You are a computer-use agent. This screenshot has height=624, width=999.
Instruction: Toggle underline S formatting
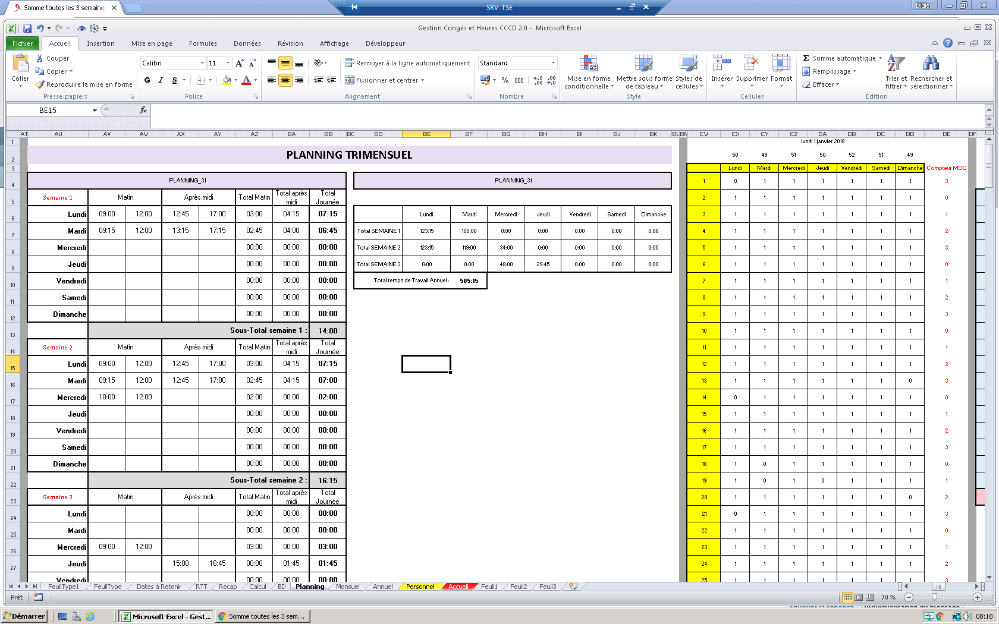click(174, 80)
